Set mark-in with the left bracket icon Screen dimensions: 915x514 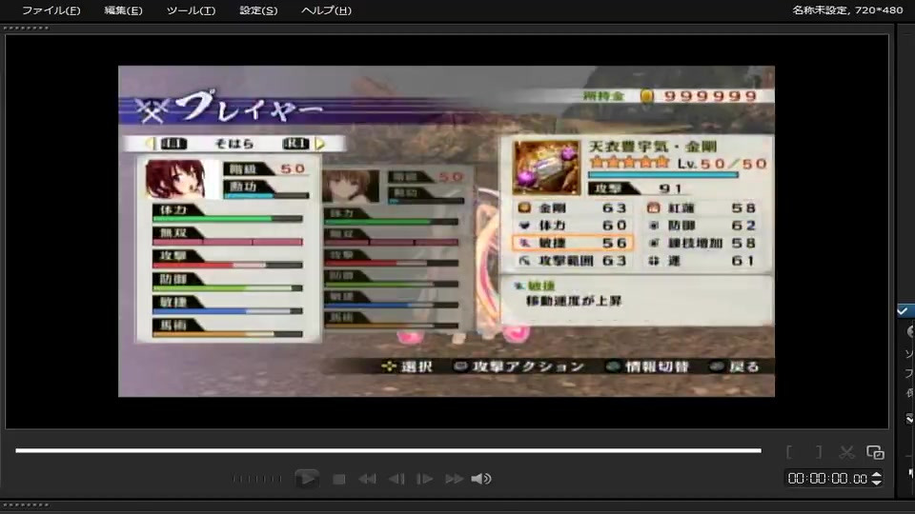pyautogui.click(x=789, y=452)
